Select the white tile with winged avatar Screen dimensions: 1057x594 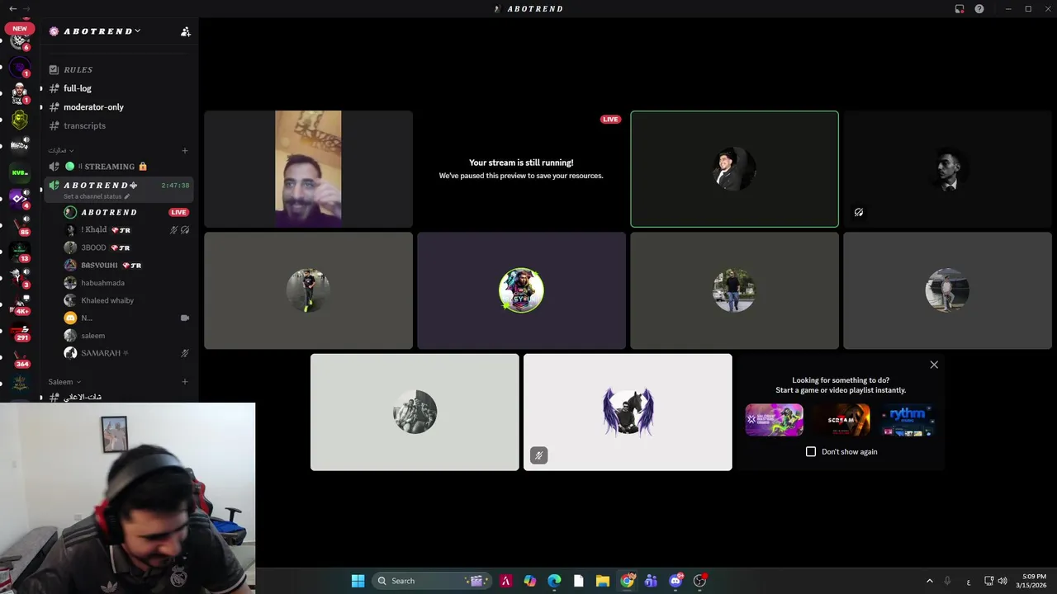628,412
